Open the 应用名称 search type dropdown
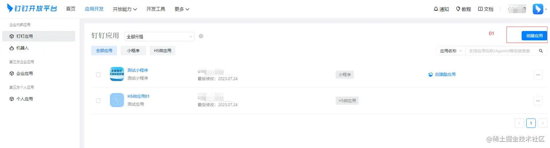Viewport: 550px width, 148px height. tap(451, 51)
